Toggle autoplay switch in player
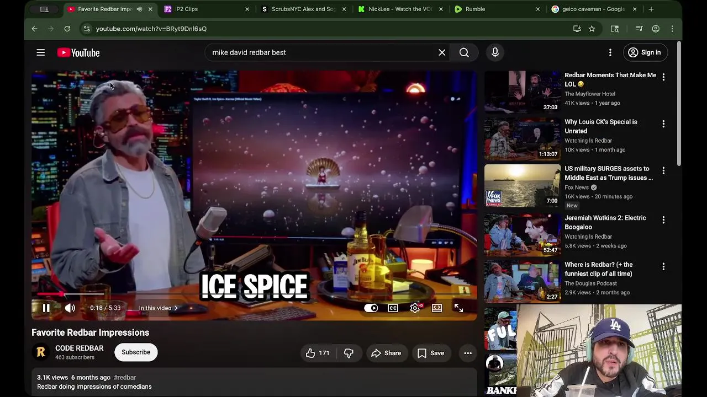Screen dimensions: 707x397 tap(371, 308)
